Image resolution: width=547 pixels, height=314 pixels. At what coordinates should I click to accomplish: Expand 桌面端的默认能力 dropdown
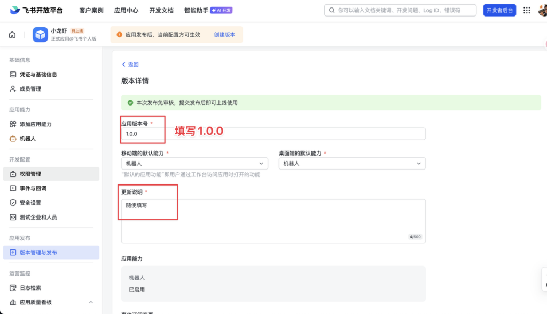pyautogui.click(x=352, y=164)
